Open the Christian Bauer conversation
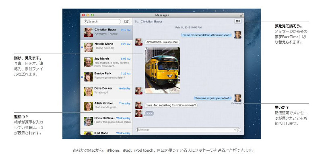Viewport: 322px width, 161px height. coord(107,33)
